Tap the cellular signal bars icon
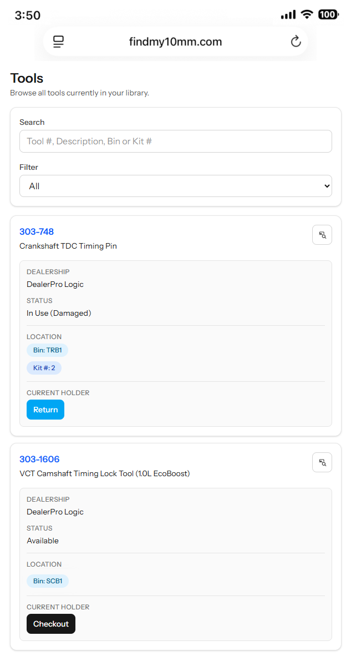This screenshot has height=656, width=351. pos(288,15)
